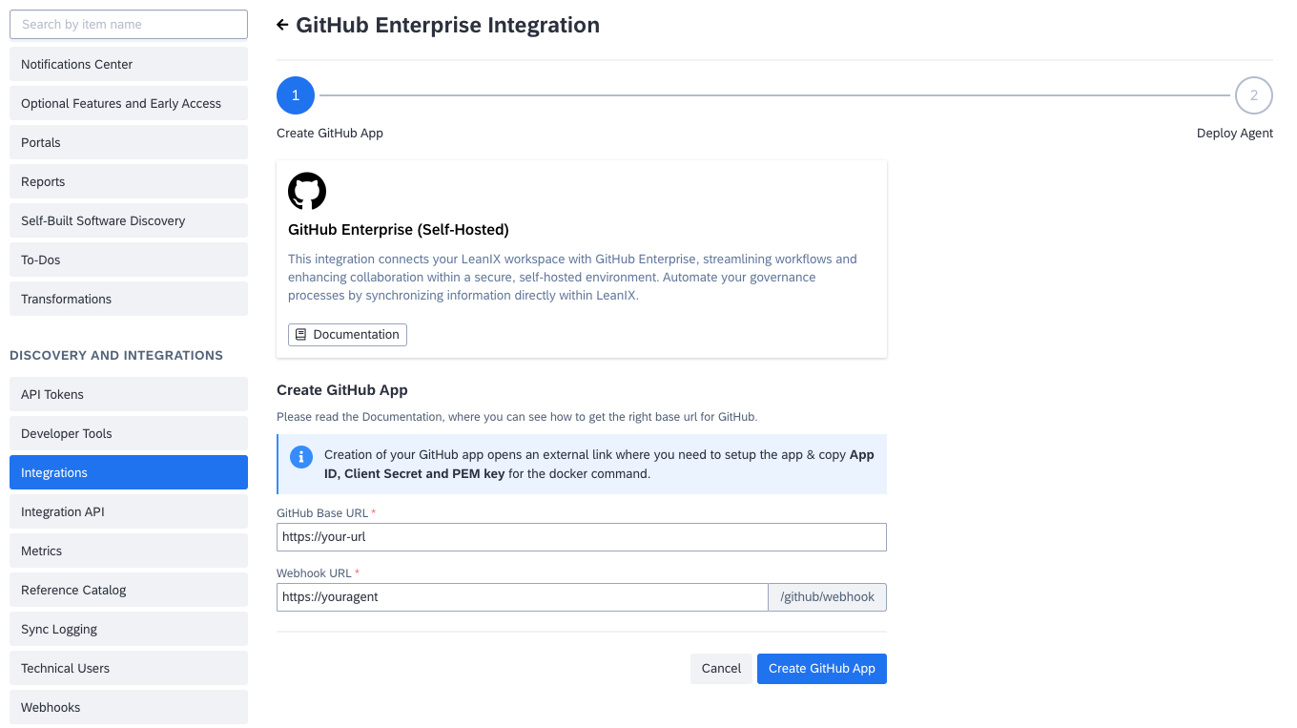Open Webhooks sidebar item

129,708
